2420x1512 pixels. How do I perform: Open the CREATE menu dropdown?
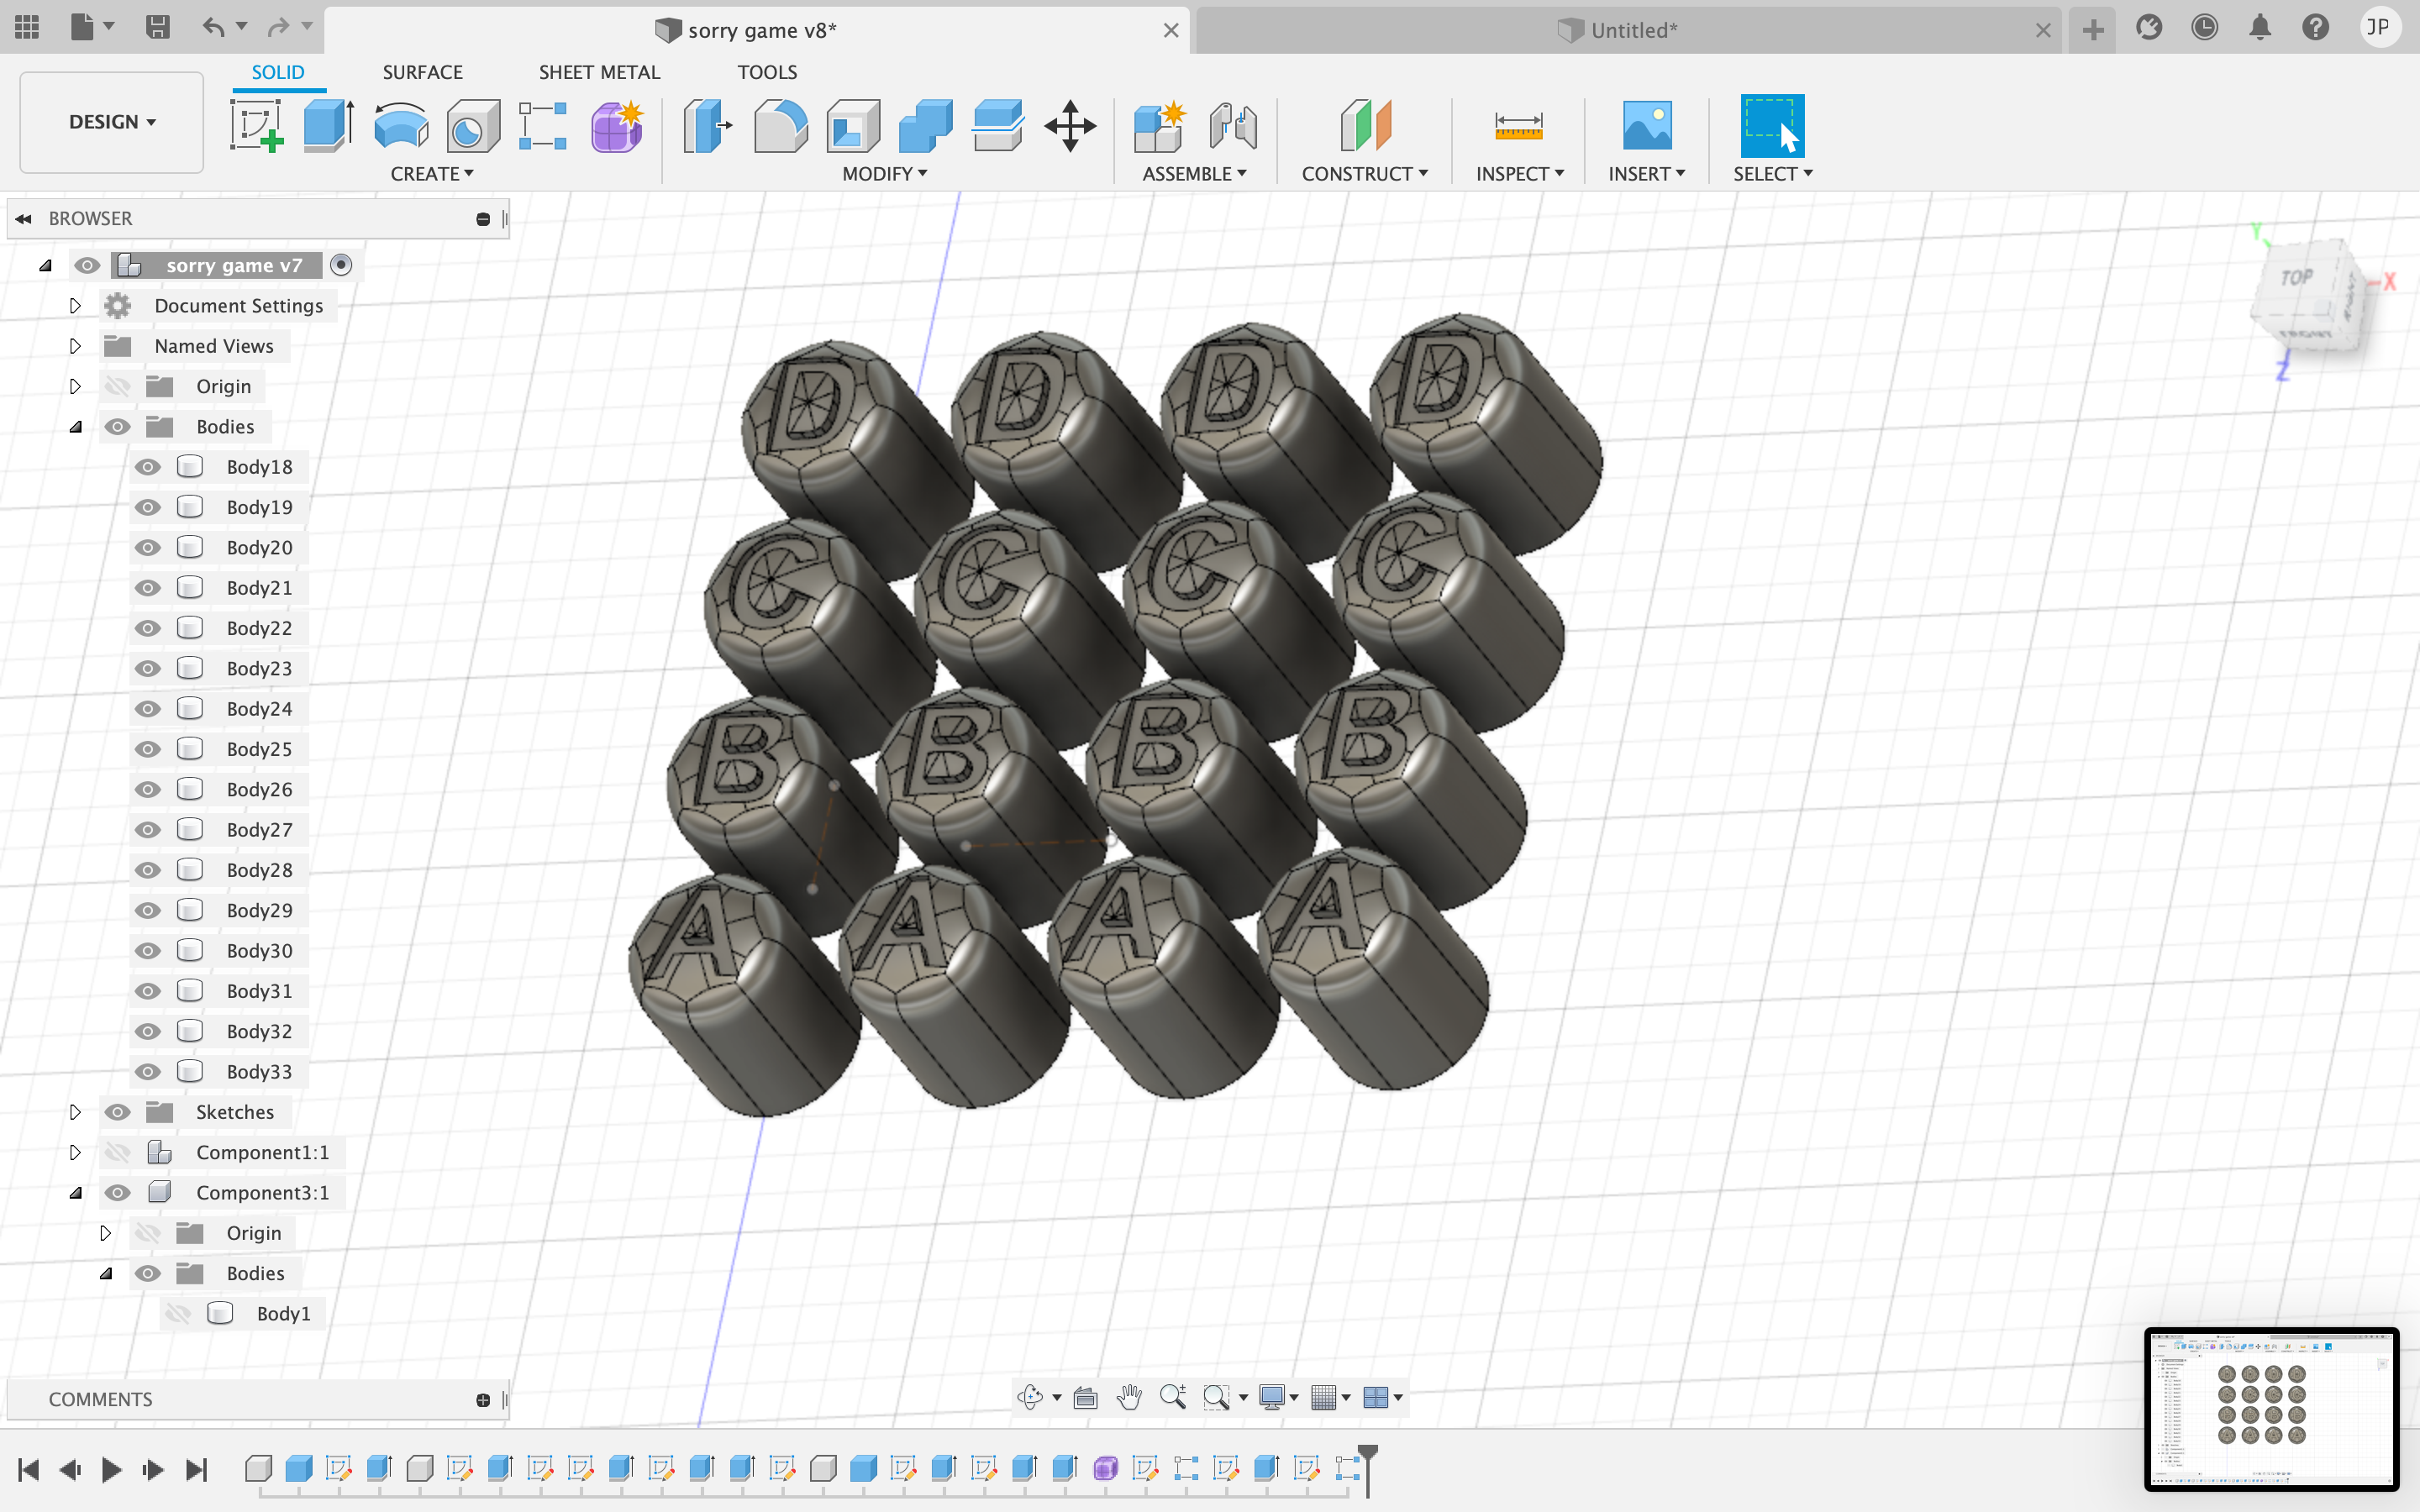(432, 174)
